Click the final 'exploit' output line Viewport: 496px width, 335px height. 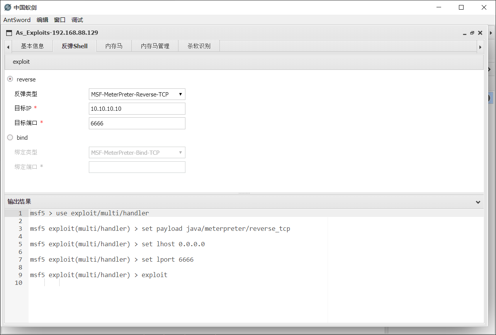pyautogui.click(x=99, y=275)
